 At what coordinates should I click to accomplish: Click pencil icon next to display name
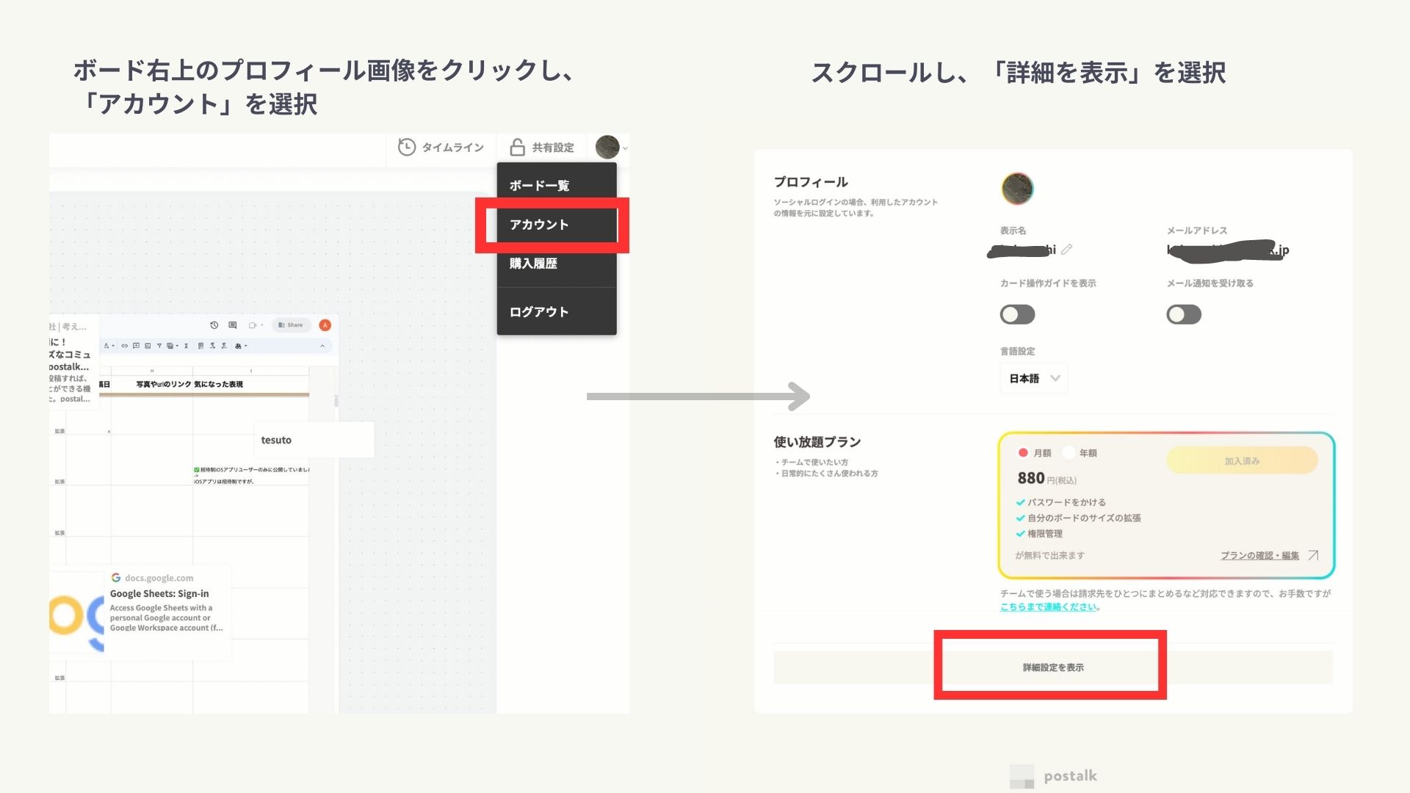point(1067,250)
